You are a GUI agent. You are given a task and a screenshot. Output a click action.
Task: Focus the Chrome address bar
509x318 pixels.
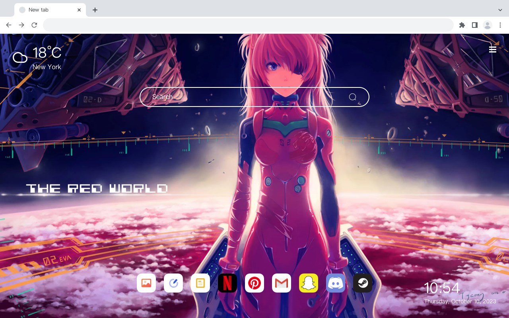[248, 25]
